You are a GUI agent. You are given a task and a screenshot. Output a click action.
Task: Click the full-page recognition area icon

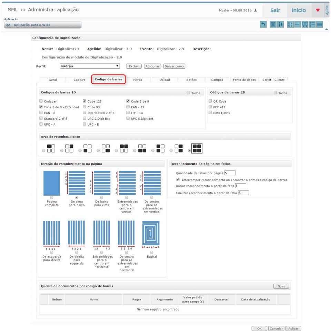click(197, 148)
